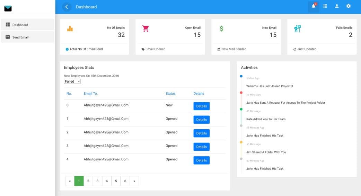The width and height of the screenshot is (361, 196).
Task: Click 'Williams Has Just Joined Project X' activity
Action: pos(270,86)
